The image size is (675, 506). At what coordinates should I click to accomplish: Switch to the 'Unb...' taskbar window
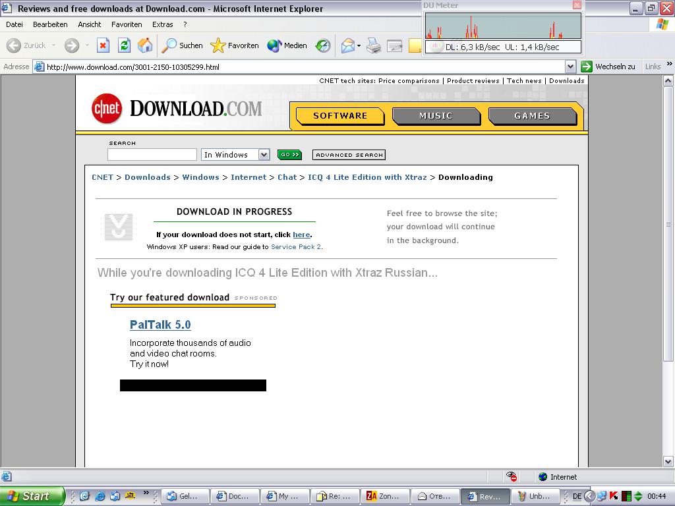click(535, 496)
